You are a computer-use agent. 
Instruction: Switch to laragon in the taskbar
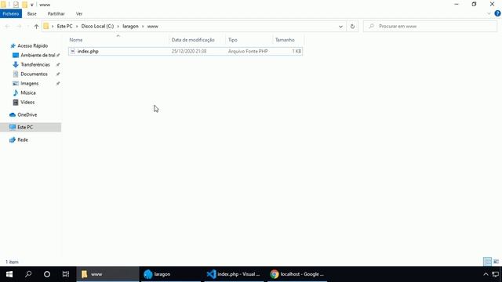pyautogui.click(x=171, y=274)
